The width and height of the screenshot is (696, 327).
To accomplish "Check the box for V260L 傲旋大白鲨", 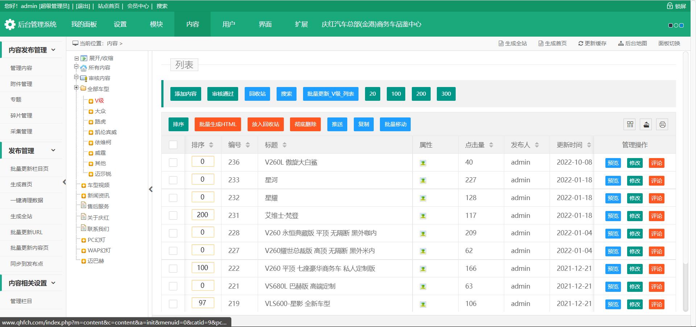I will point(173,163).
